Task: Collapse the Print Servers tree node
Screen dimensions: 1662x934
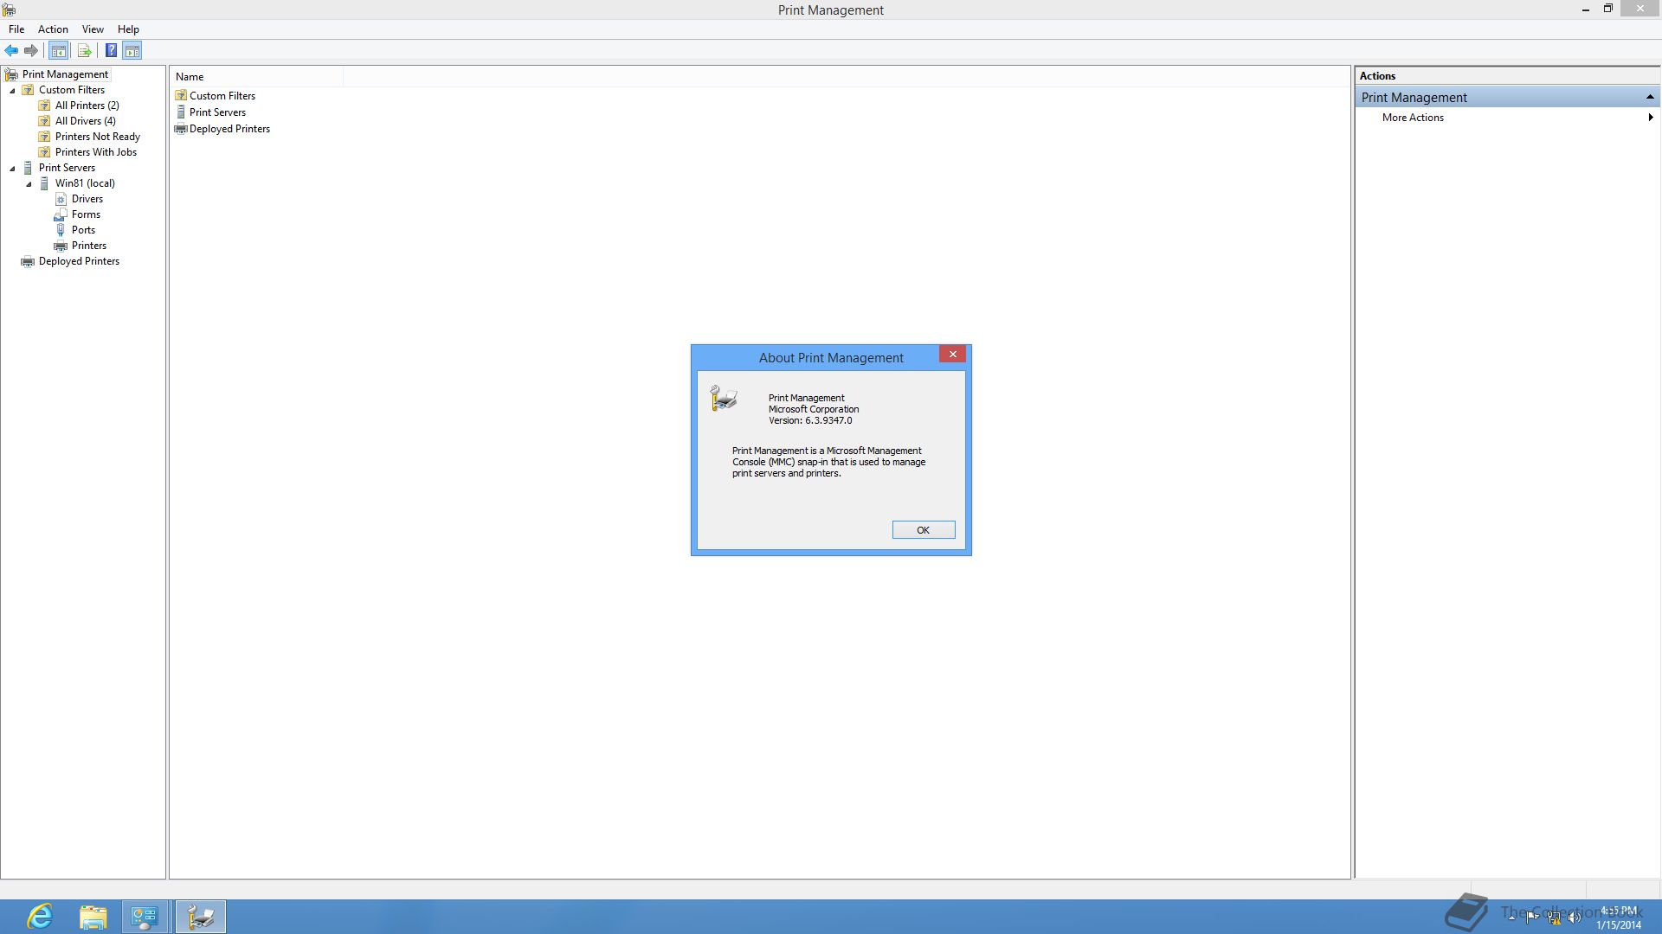Action: point(12,169)
